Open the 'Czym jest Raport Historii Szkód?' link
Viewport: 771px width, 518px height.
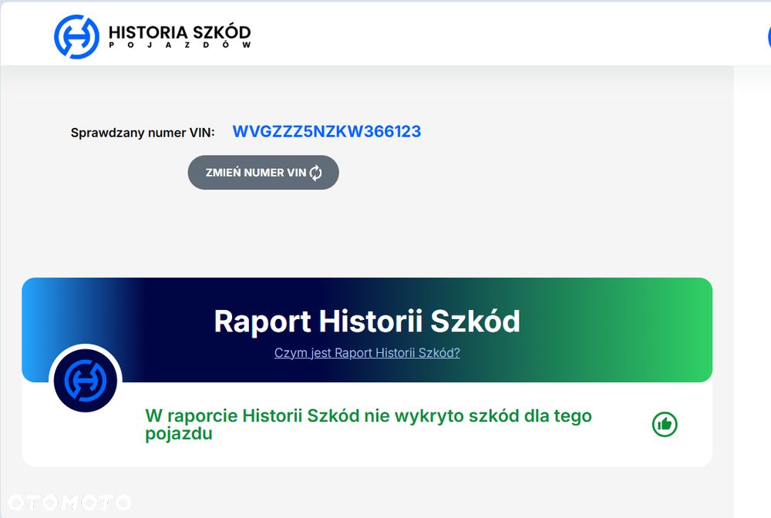[x=367, y=353]
